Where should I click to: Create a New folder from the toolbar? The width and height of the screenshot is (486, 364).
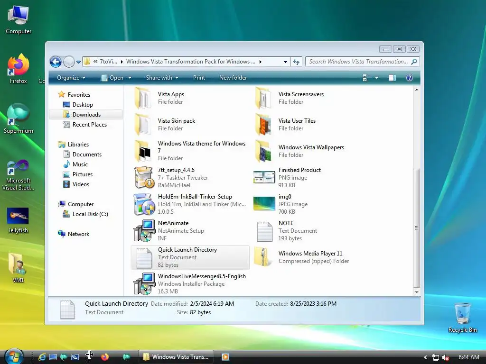pyautogui.click(x=233, y=78)
